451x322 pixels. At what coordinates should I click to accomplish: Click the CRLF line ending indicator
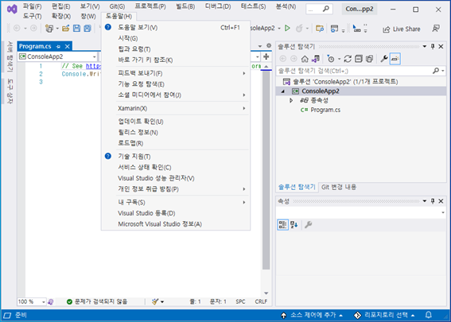click(x=261, y=301)
